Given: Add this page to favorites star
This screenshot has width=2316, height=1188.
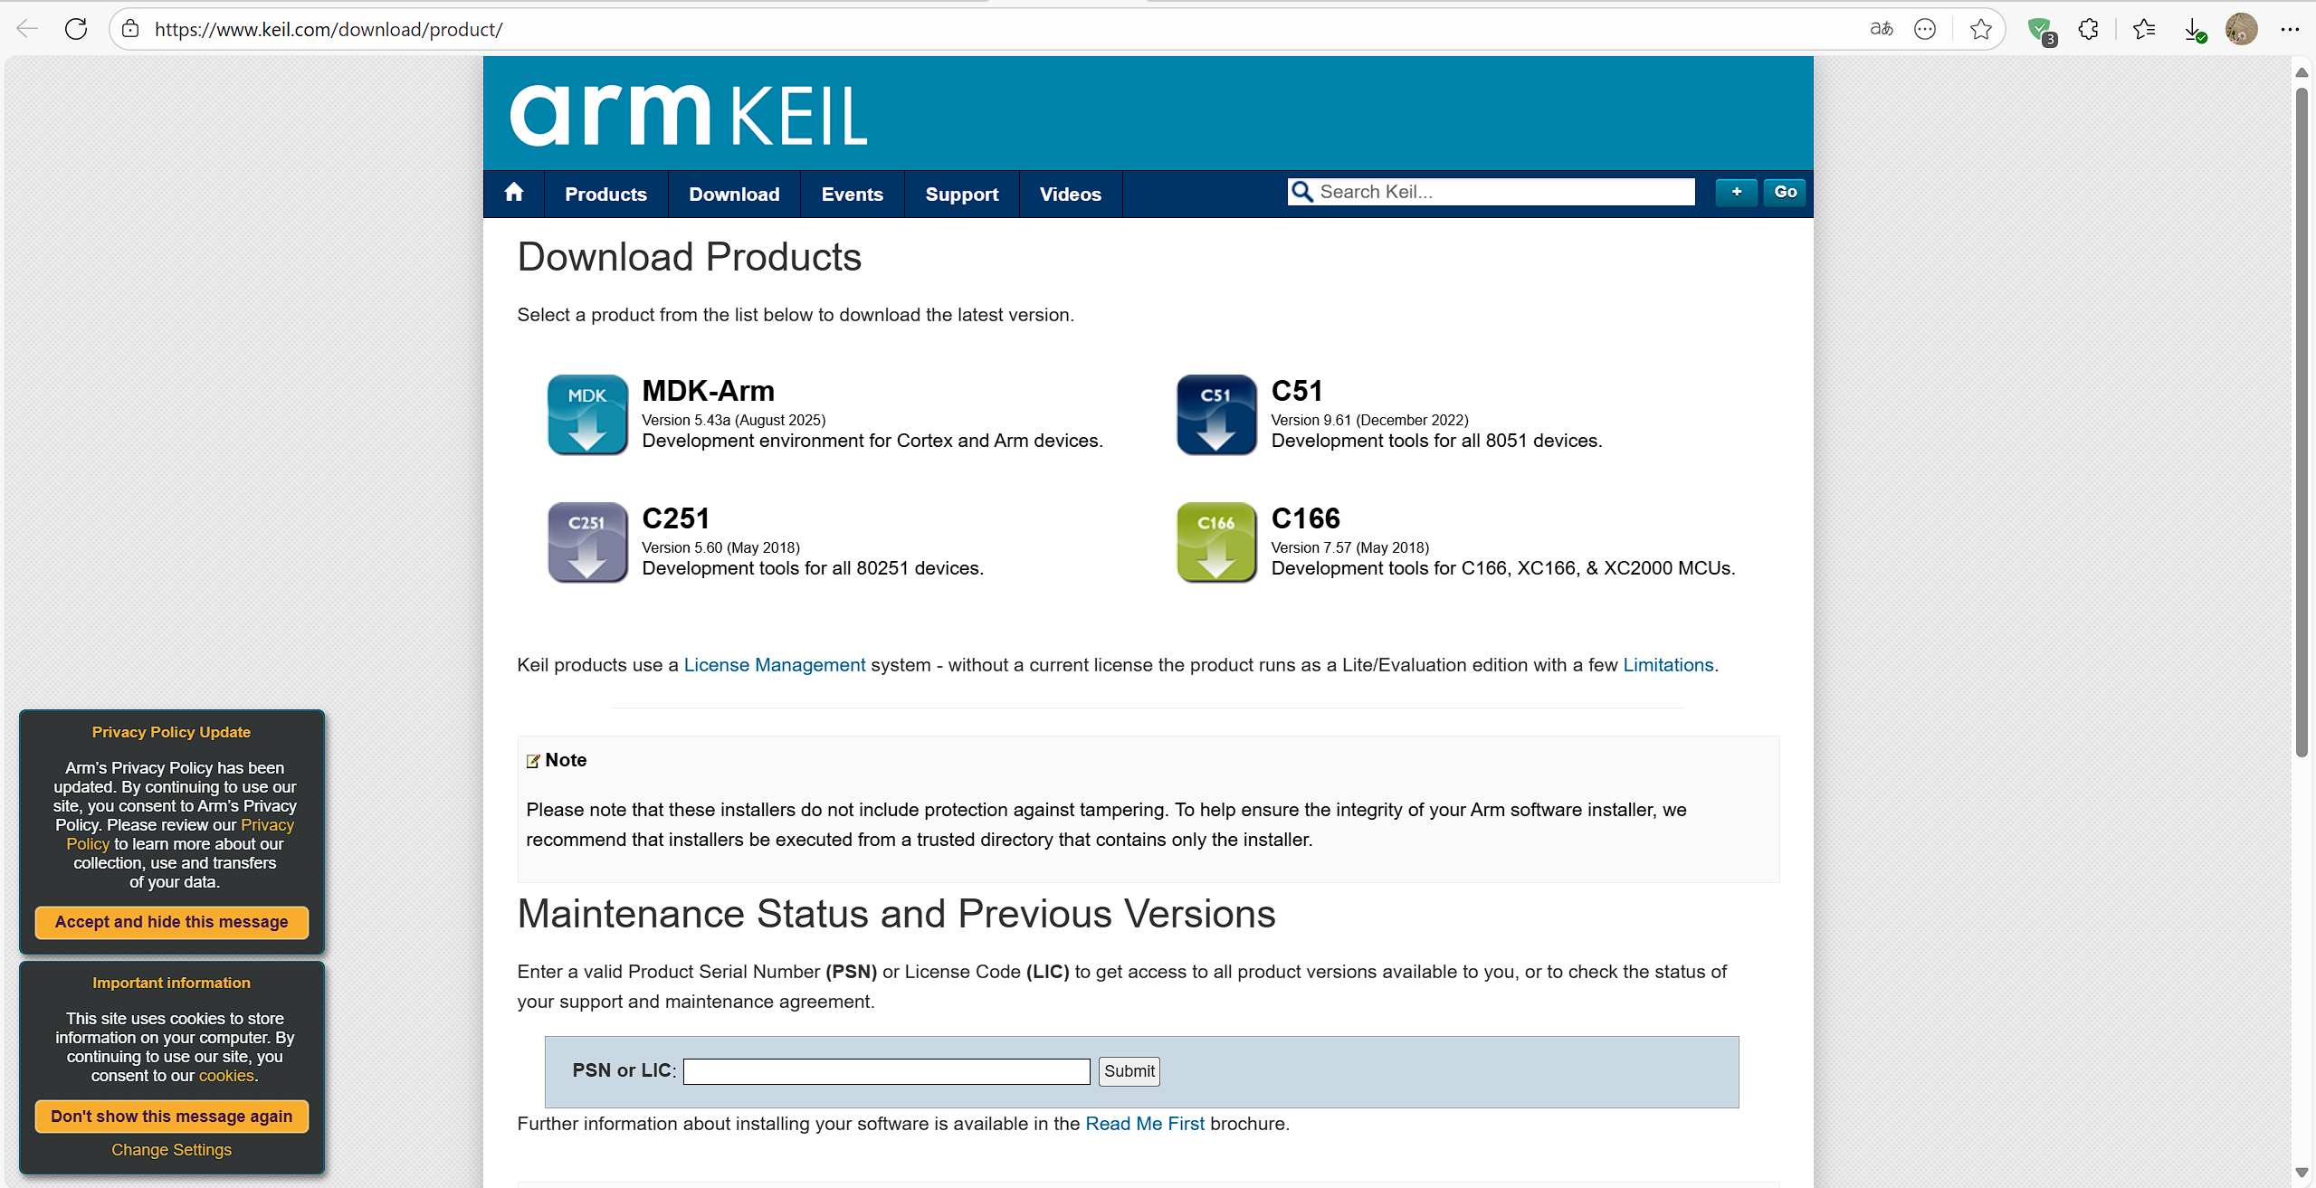Looking at the screenshot, I should pos(1981,29).
